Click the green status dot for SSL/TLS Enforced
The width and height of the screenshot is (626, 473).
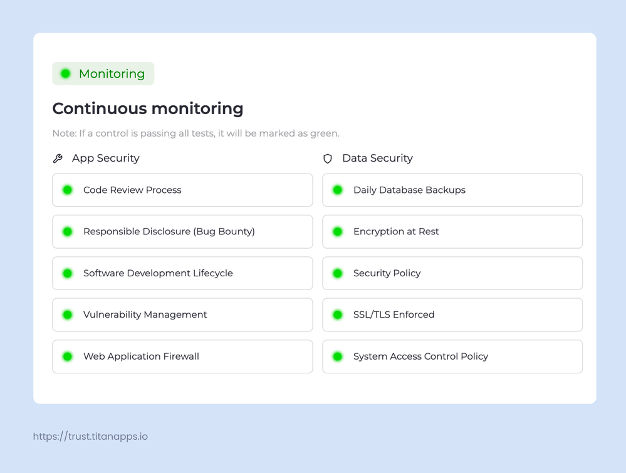click(337, 314)
